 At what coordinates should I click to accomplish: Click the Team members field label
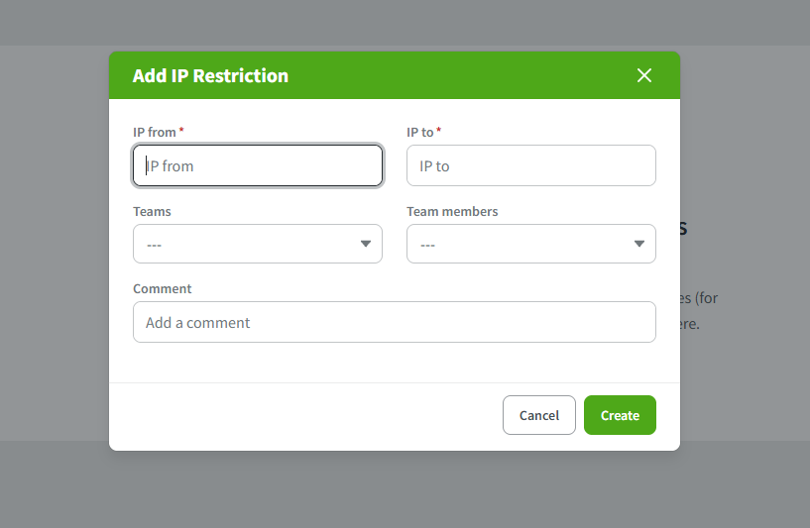coord(452,211)
